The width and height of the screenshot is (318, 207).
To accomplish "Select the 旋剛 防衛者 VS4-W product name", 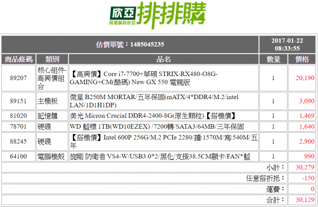I will pyautogui.click(x=160, y=157).
